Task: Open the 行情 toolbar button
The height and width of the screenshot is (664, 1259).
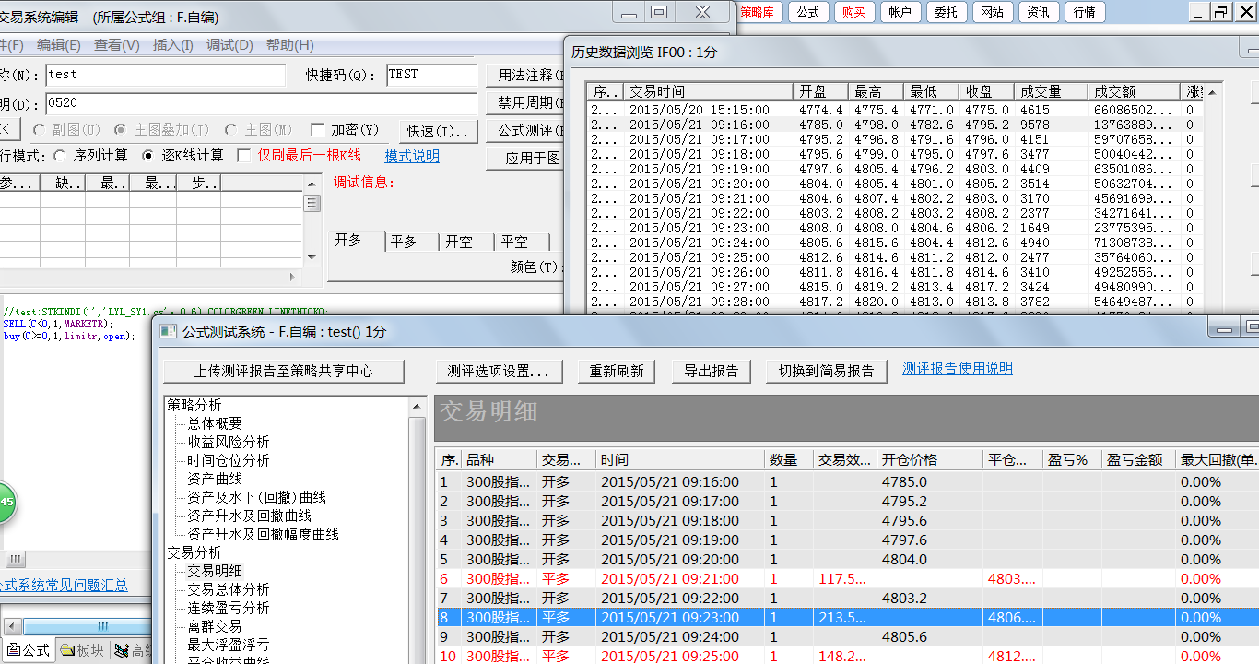Action: point(1085,12)
